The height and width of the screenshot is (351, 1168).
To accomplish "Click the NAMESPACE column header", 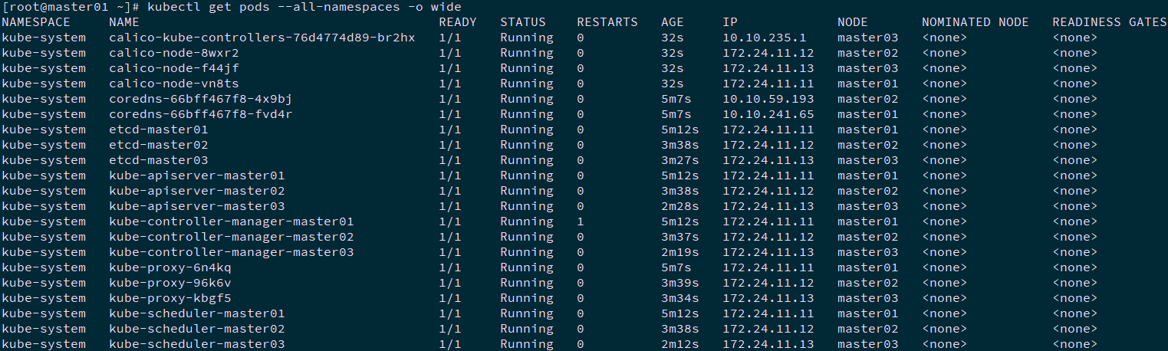I will (x=36, y=22).
